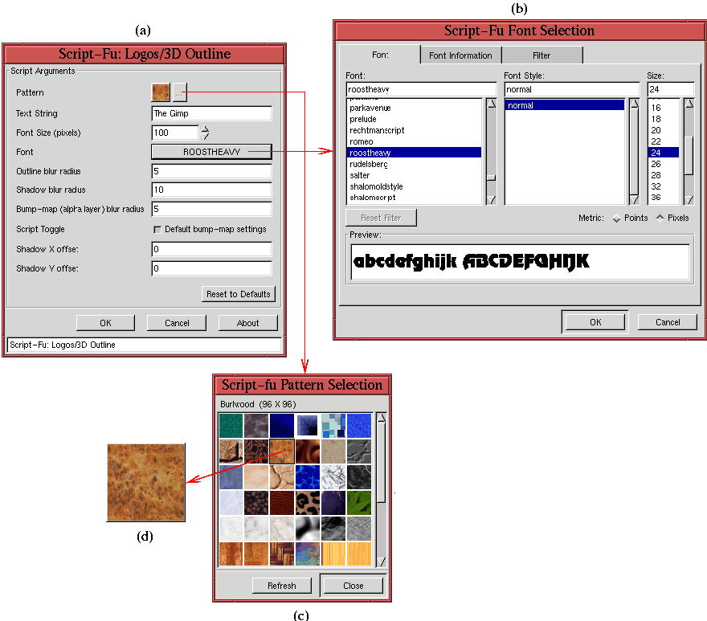Enable Default bump-map settings checkbox
The width and height of the screenshot is (707, 621).
tap(157, 230)
